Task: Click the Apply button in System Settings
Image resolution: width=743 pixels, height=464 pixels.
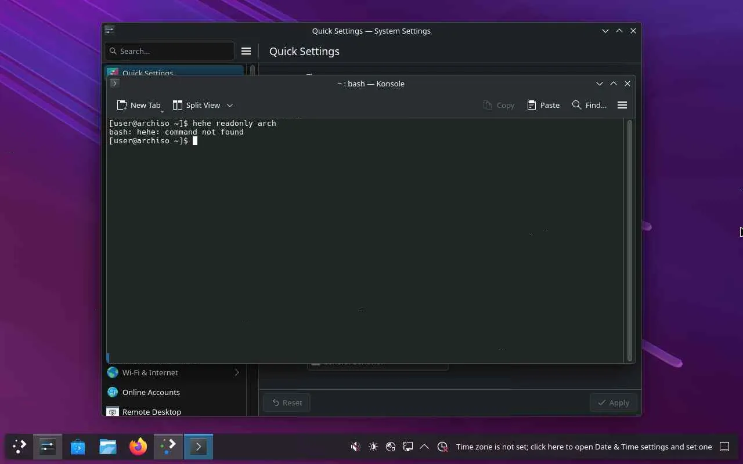Action: [x=614, y=403]
